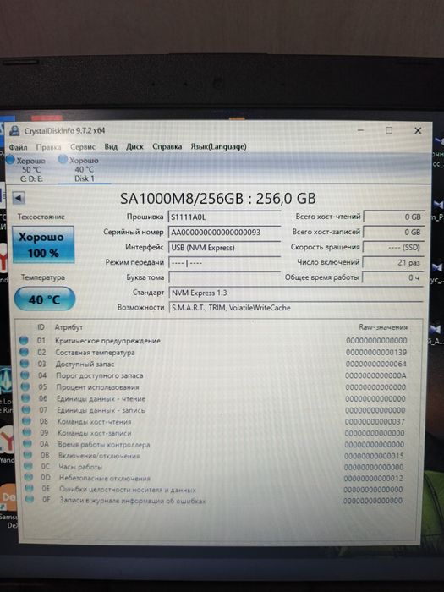
Task: Click the Стандарт field NVM Express 1.3
Action: [x=296, y=293]
